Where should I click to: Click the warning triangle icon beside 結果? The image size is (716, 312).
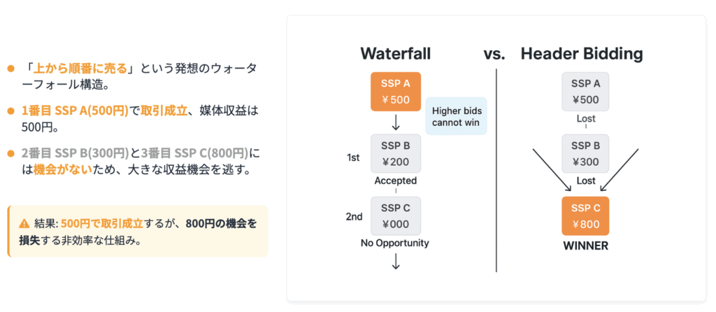click(x=24, y=224)
